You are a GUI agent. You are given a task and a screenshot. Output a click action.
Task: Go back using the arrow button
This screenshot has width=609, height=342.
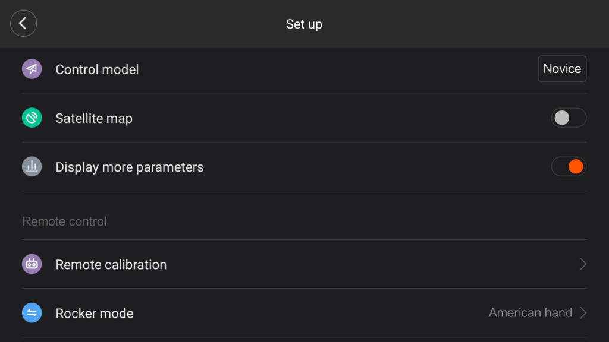tap(23, 23)
